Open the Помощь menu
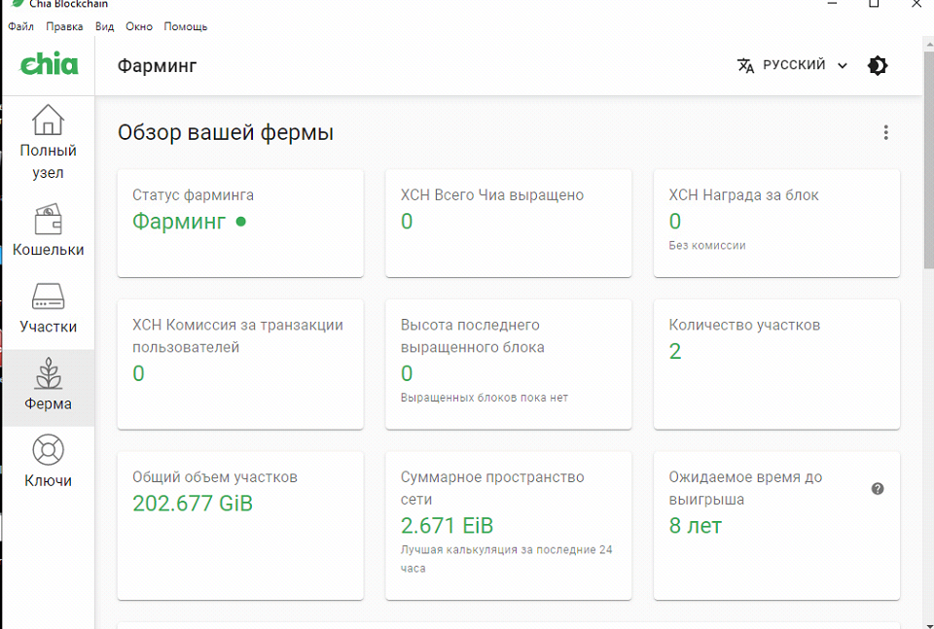The image size is (934, 629). (x=186, y=27)
